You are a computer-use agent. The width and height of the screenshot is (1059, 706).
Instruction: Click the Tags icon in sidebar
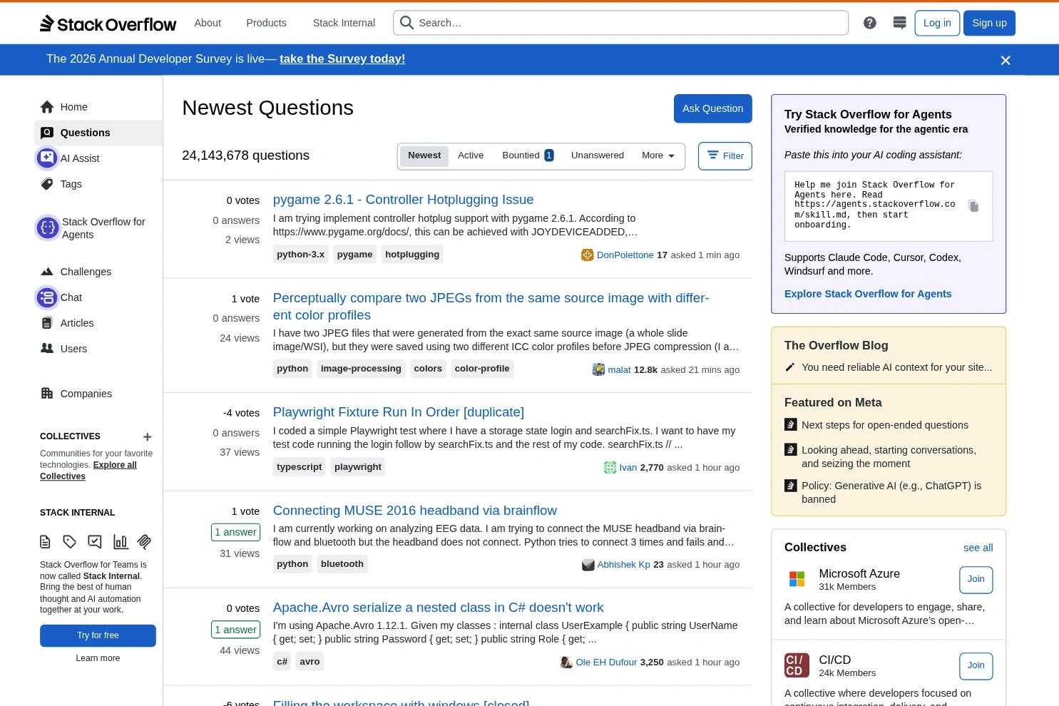pyautogui.click(x=47, y=184)
